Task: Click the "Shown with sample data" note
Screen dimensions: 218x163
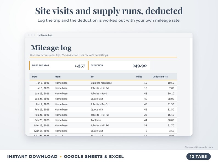Action: point(199,147)
